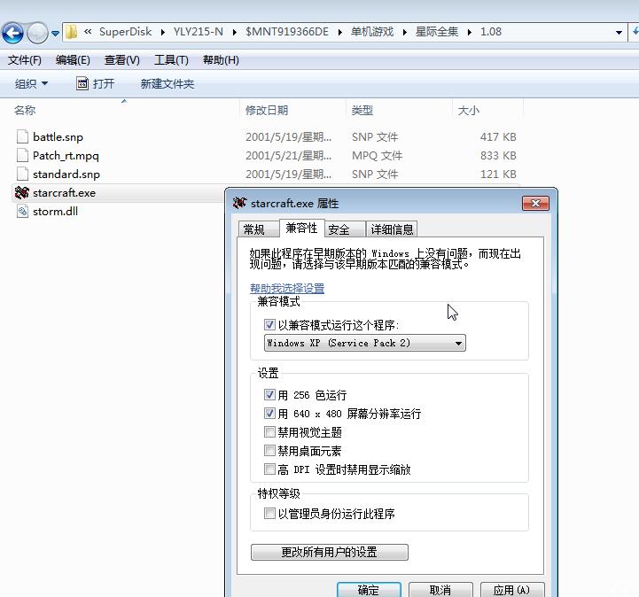Click the standard.snp file name
The image size is (639, 597).
tap(66, 174)
